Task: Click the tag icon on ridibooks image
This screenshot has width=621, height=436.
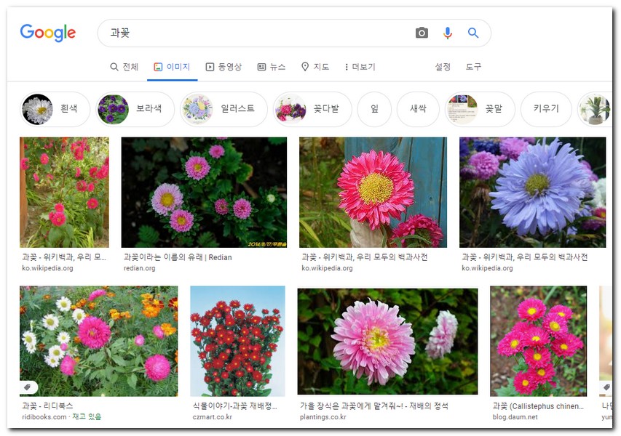Action: tap(28, 387)
